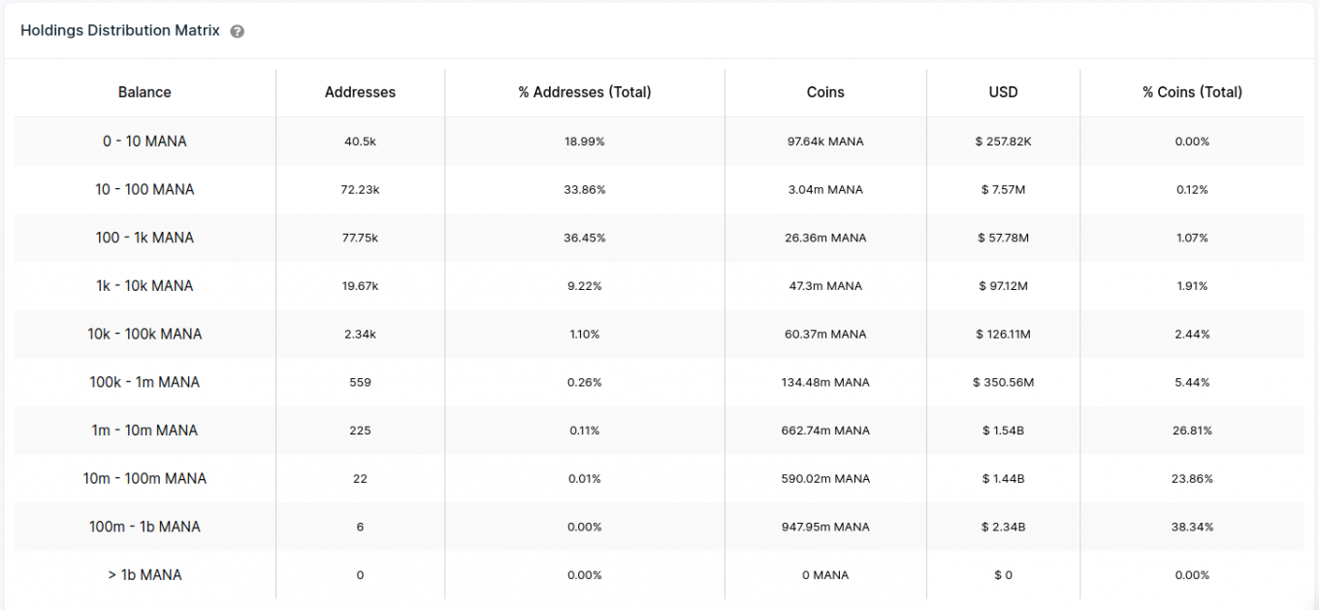Viewport: 1319px width, 610px height.
Task: Click the 1k - 10k MANA balance
Action: (x=145, y=286)
